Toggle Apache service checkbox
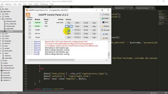Image resolution: width=168 pixels, height=94 pixels. point(30,23)
